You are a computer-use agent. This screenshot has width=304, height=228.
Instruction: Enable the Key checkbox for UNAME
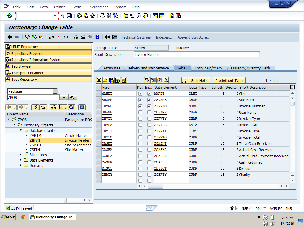click(140, 113)
